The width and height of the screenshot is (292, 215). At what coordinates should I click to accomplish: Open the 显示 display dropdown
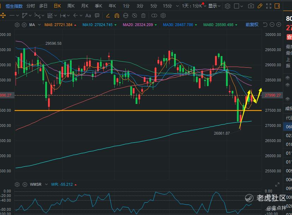pos(214,6)
